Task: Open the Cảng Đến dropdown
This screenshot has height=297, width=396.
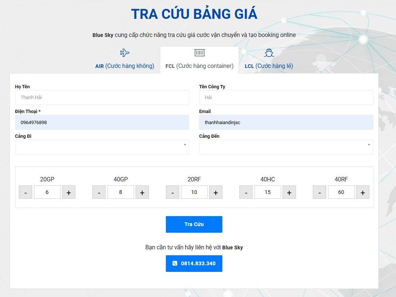Action: coord(286,147)
